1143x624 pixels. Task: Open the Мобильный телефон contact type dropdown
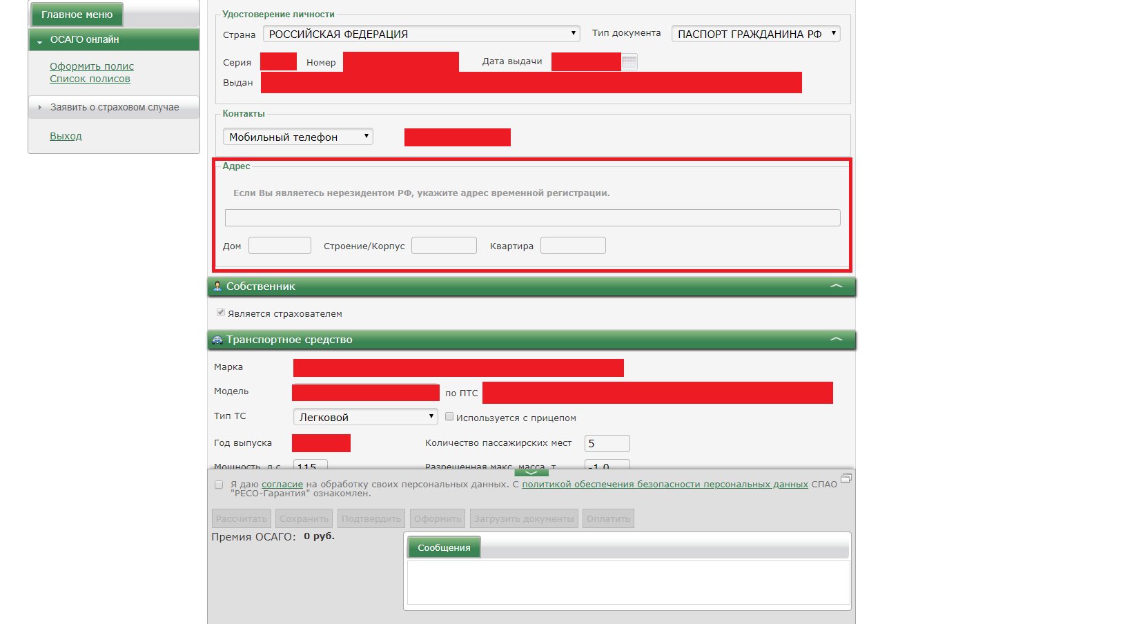click(x=297, y=137)
